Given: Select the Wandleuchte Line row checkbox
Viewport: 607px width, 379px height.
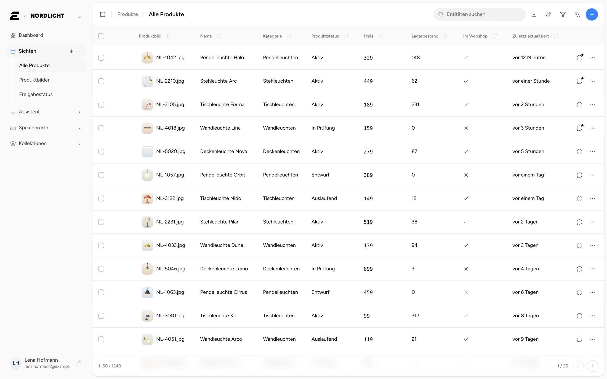Looking at the screenshot, I should click(x=101, y=128).
